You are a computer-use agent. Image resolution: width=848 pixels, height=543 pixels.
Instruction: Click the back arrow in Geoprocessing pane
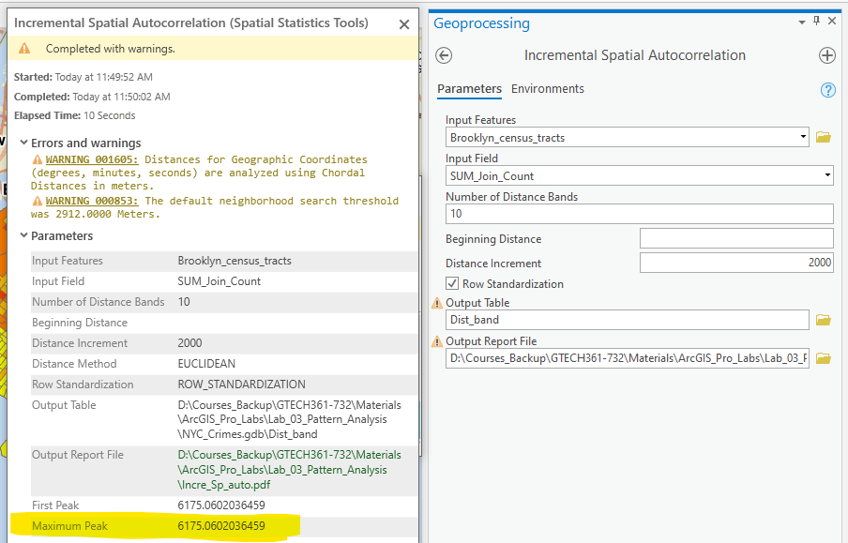(445, 55)
